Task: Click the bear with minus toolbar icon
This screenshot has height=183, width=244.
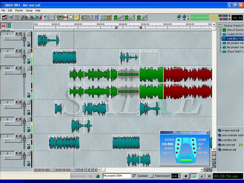Action: tap(27, 17)
